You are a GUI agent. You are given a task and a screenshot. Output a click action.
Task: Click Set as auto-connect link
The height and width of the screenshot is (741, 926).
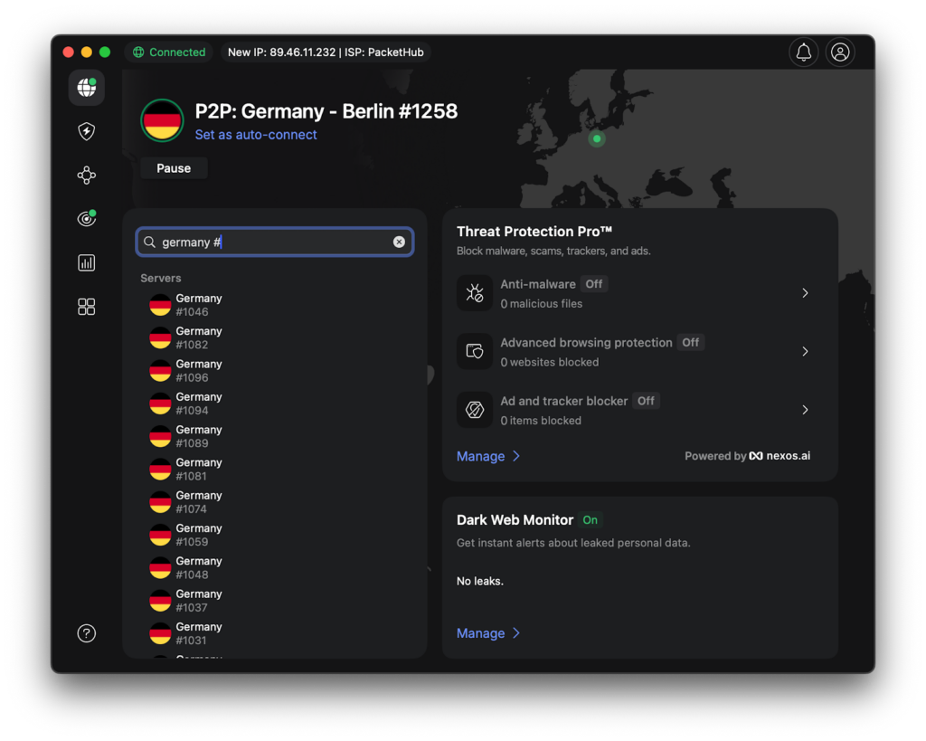point(256,135)
